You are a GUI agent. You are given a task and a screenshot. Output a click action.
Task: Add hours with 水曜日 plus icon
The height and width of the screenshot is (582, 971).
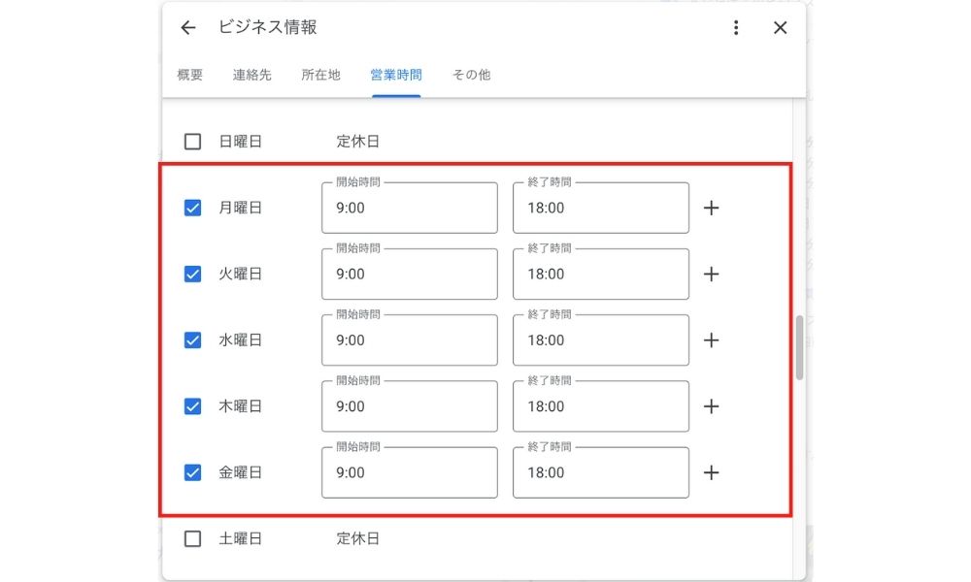[x=711, y=340]
